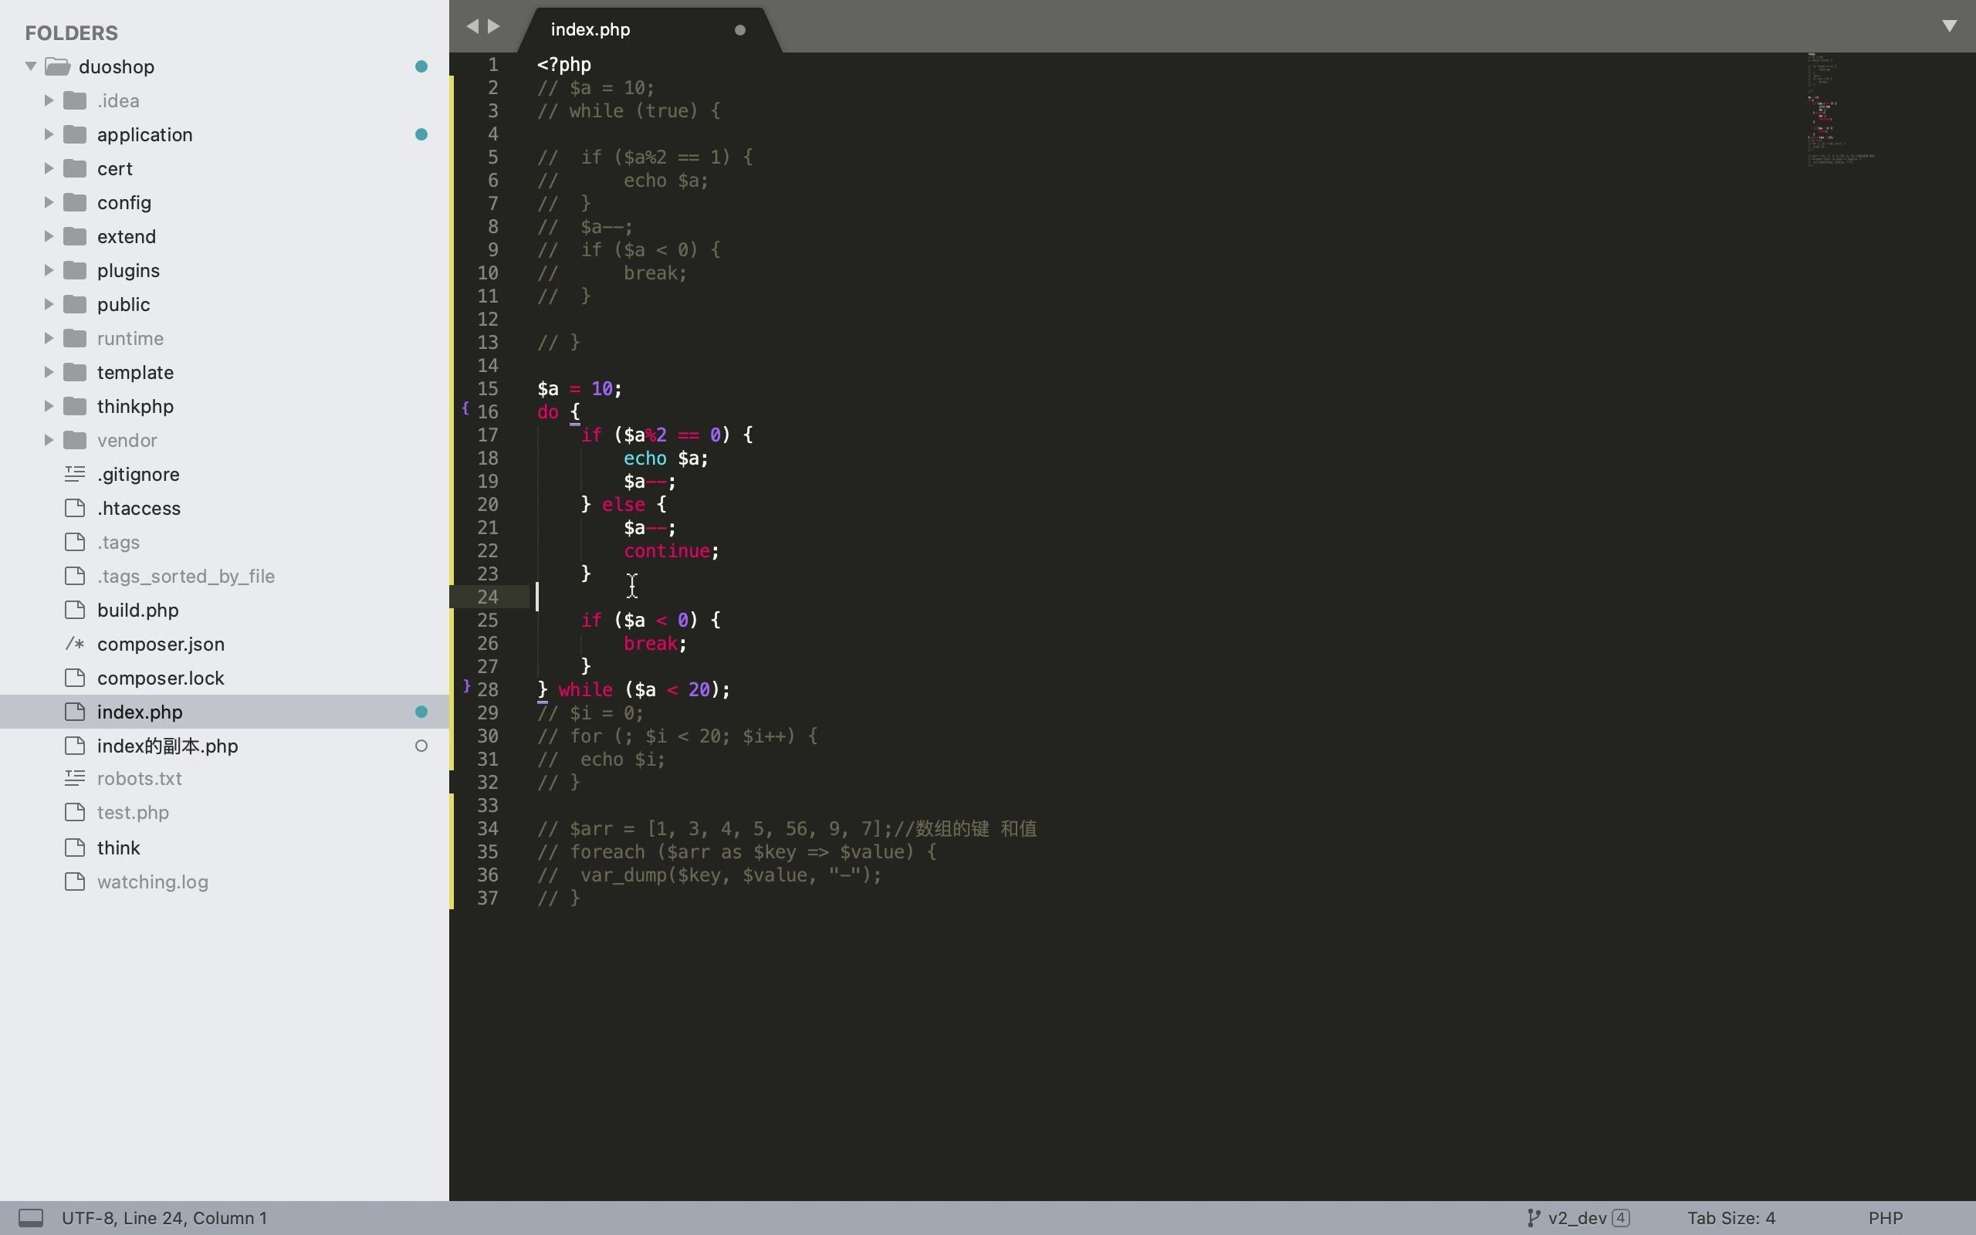1976x1235 pixels.
Task: Open .htaccess file
Action: tap(139, 508)
